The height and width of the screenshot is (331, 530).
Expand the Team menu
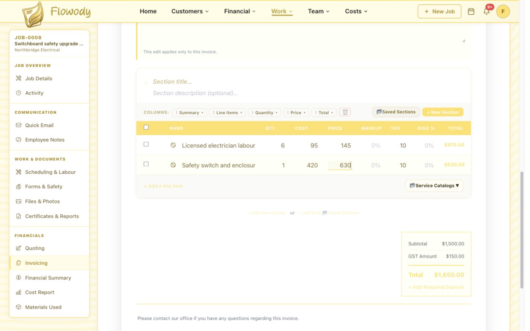pos(319,11)
